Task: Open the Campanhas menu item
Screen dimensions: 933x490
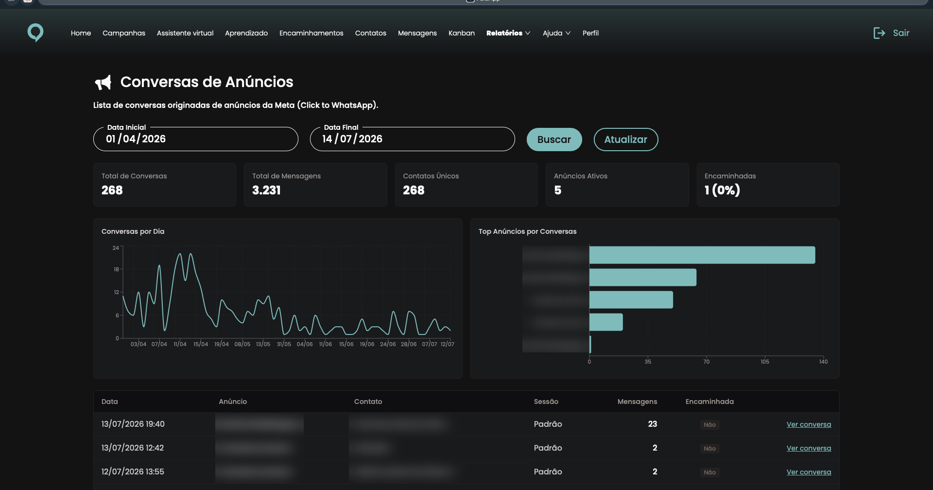Action: point(124,33)
